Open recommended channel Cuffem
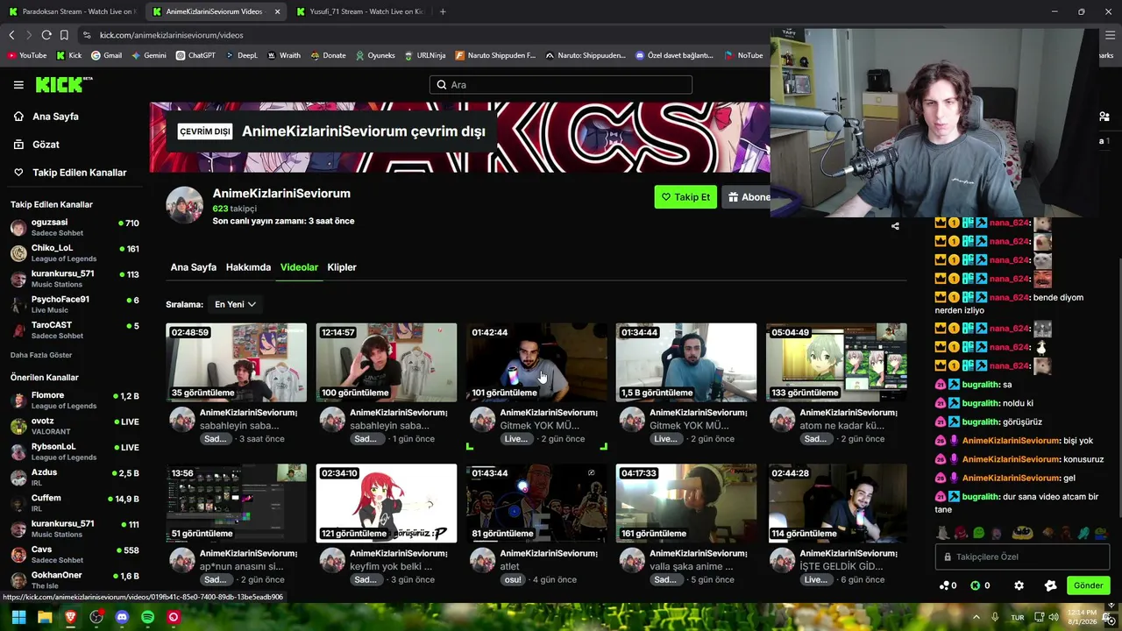This screenshot has width=1122, height=631. [x=75, y=503]
